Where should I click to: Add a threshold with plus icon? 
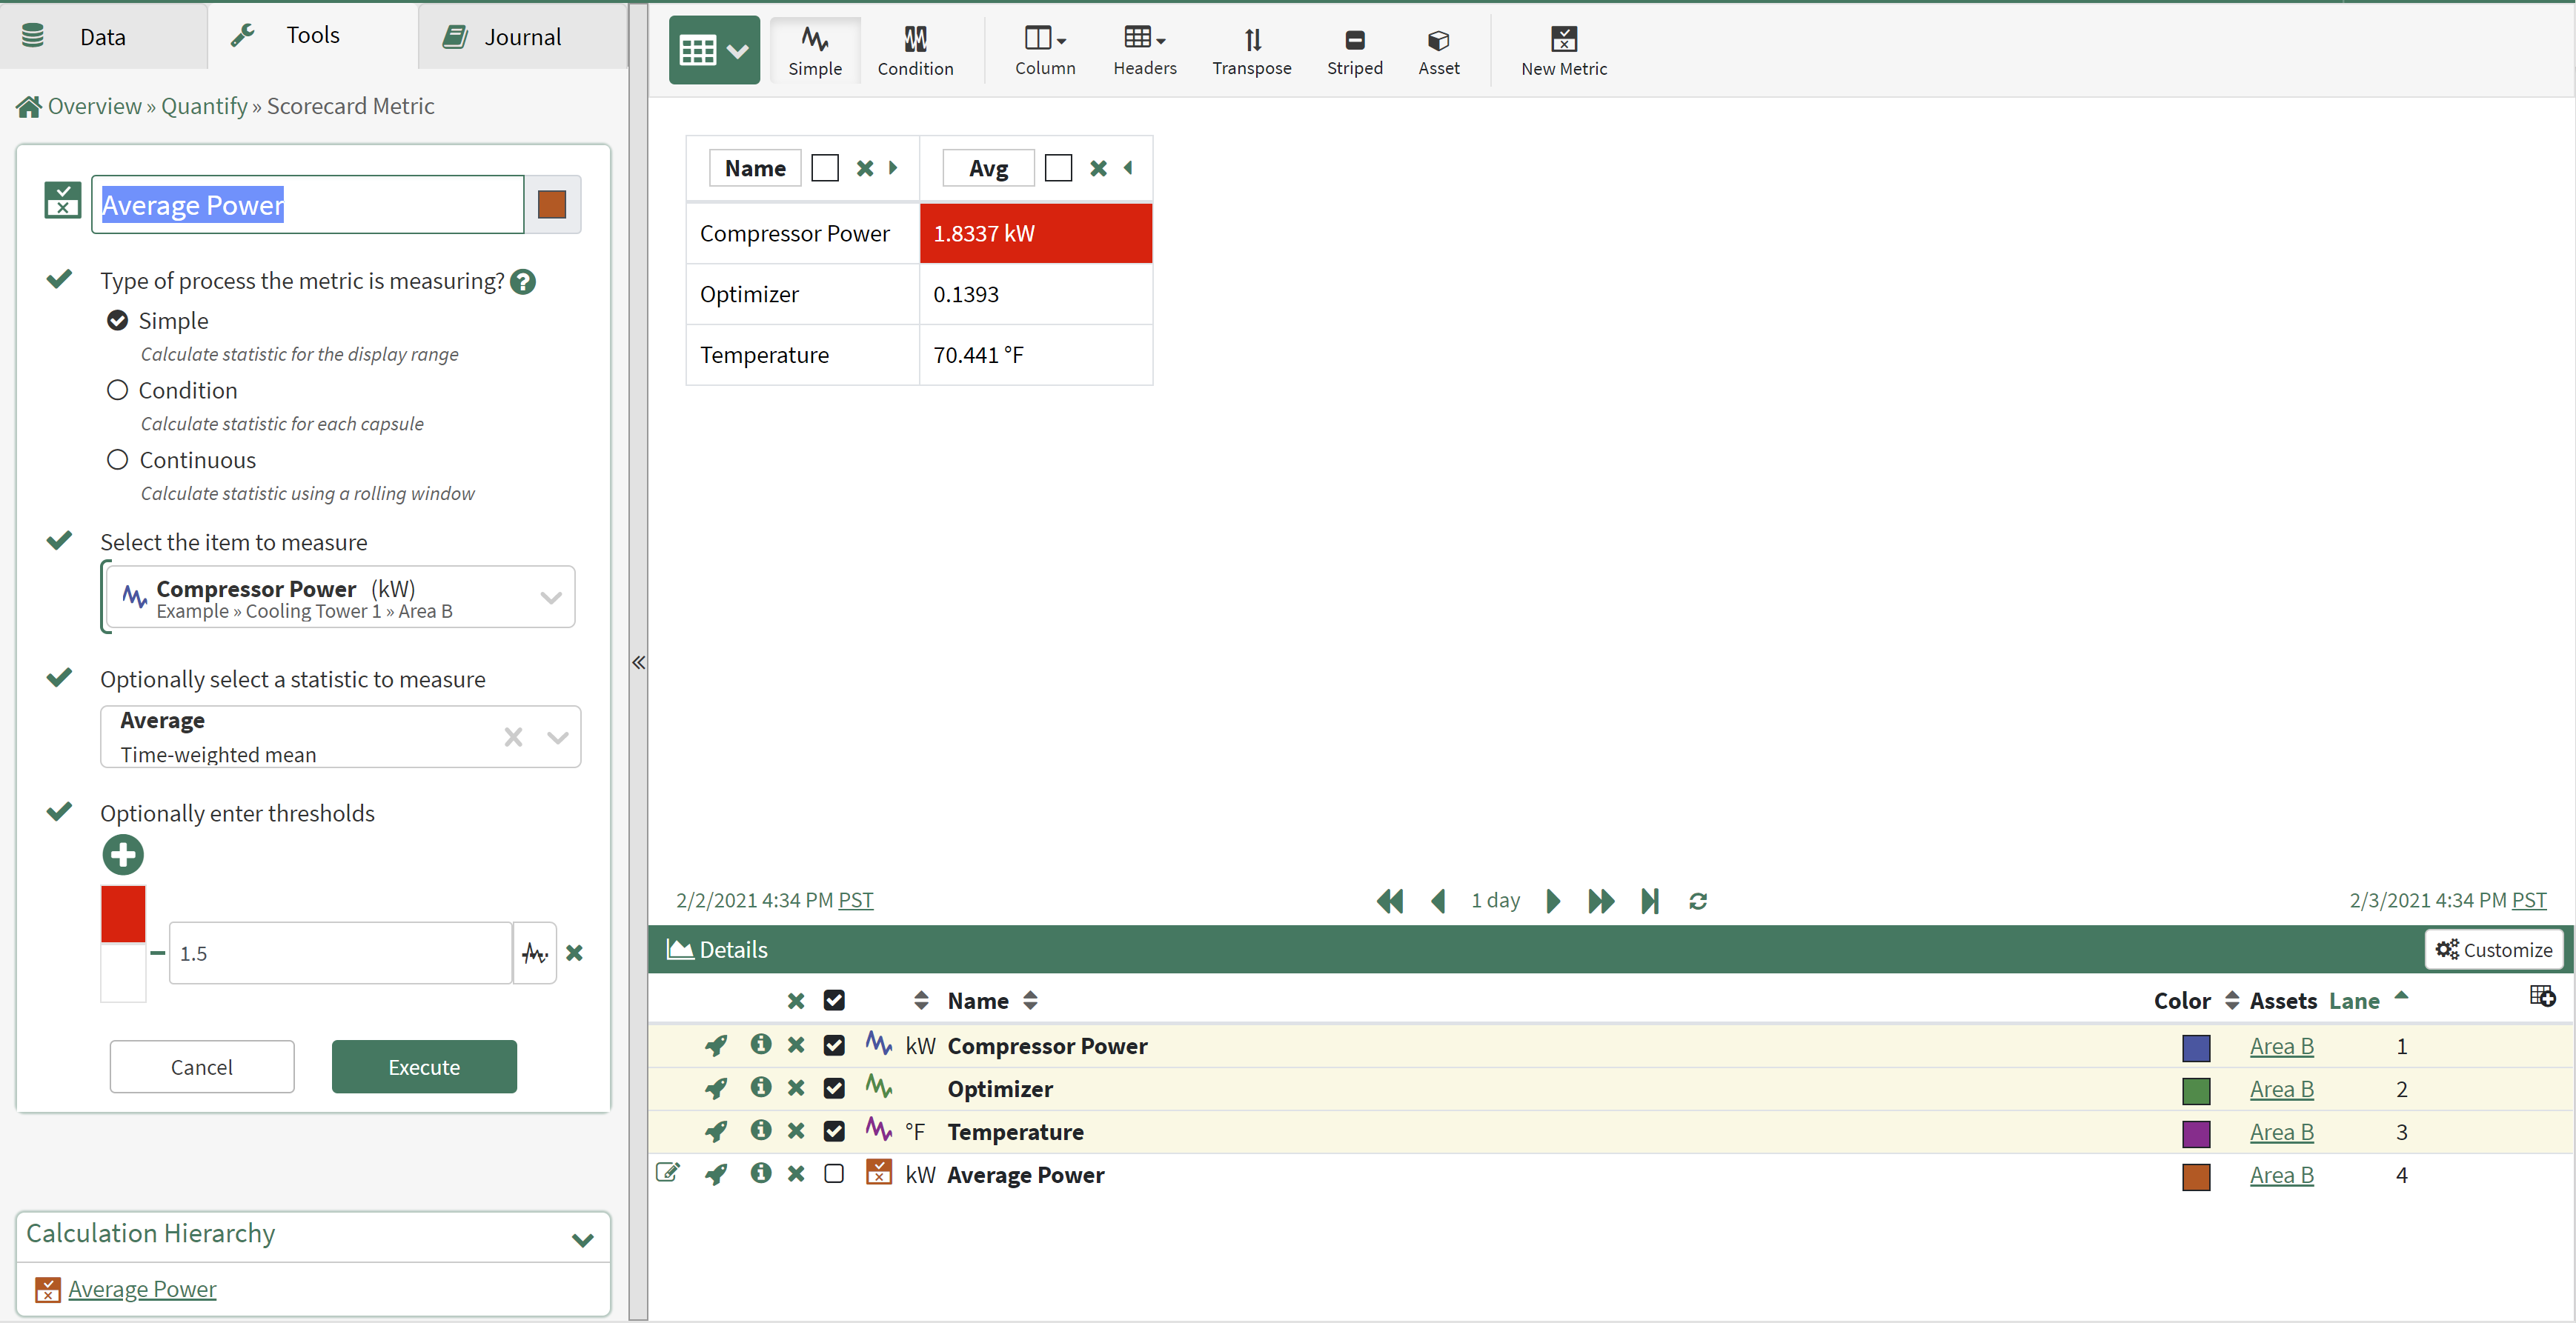coord(123,854)
